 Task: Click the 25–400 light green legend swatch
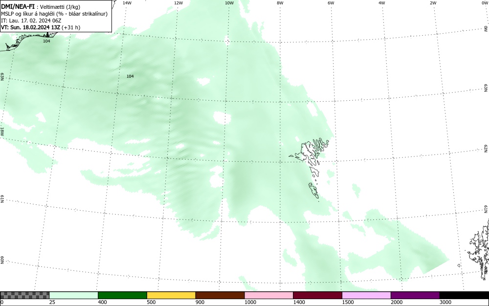74,295
